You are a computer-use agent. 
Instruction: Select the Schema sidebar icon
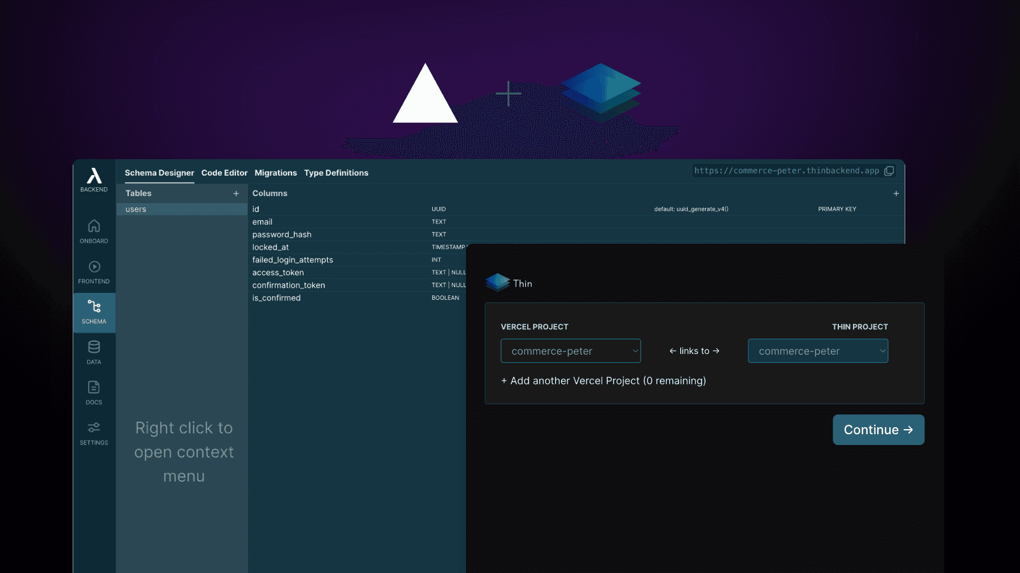coord(94,312)
